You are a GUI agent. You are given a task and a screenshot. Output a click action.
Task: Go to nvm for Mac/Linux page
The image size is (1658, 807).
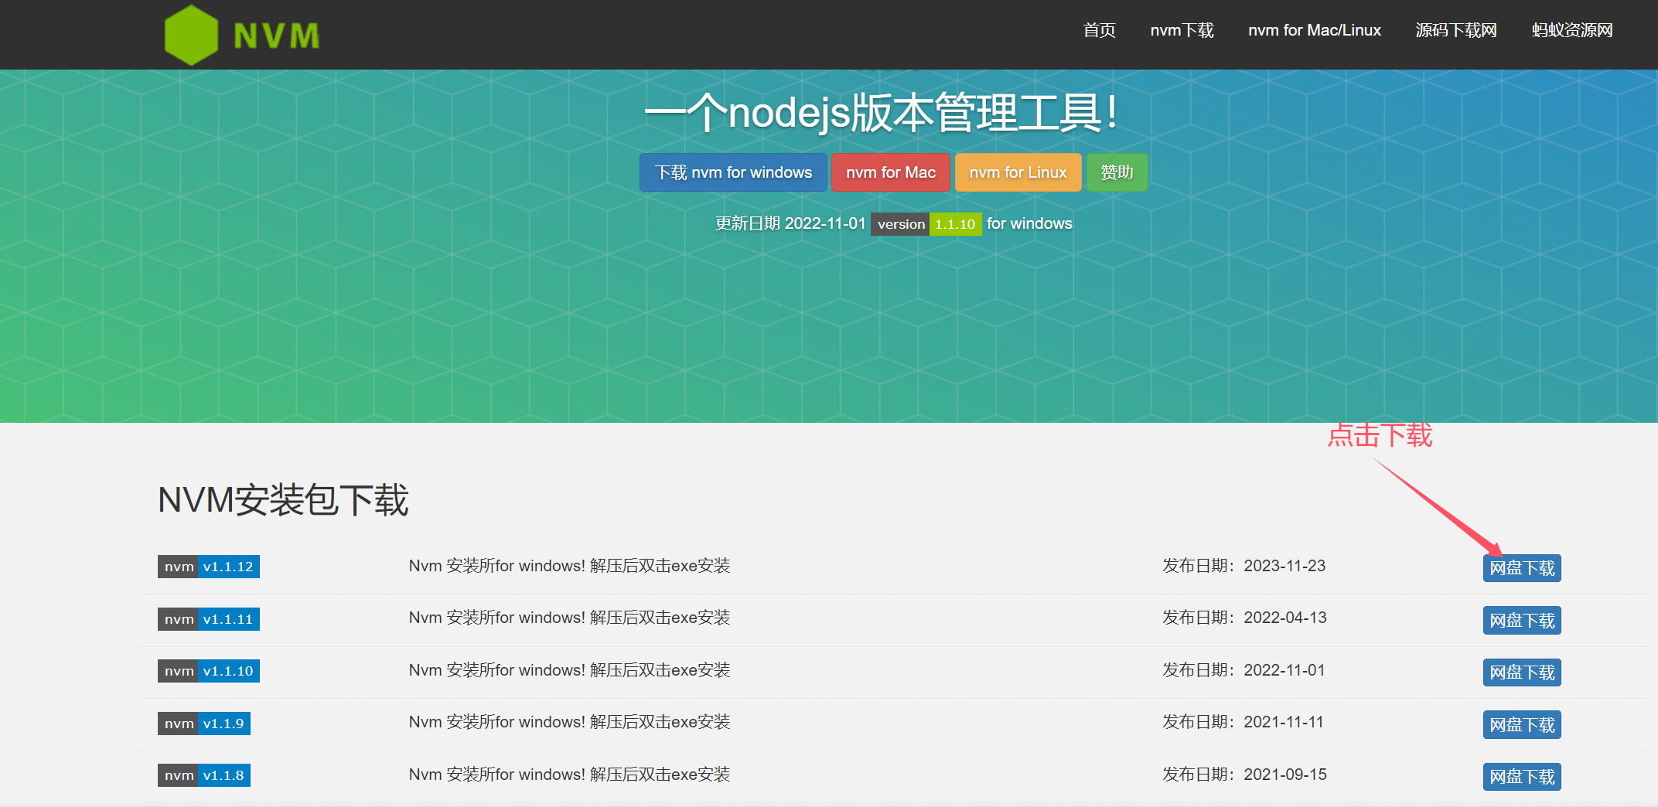click(1314, 30)
